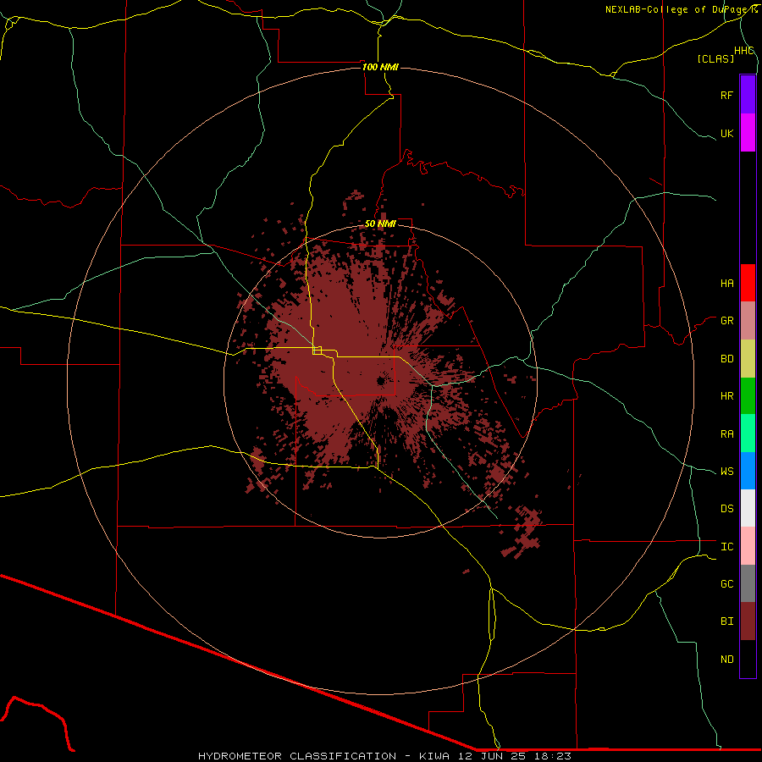Click the BD yellow legend swatch
The height and width of the screenshot is (762, 762).
(748, 359)
